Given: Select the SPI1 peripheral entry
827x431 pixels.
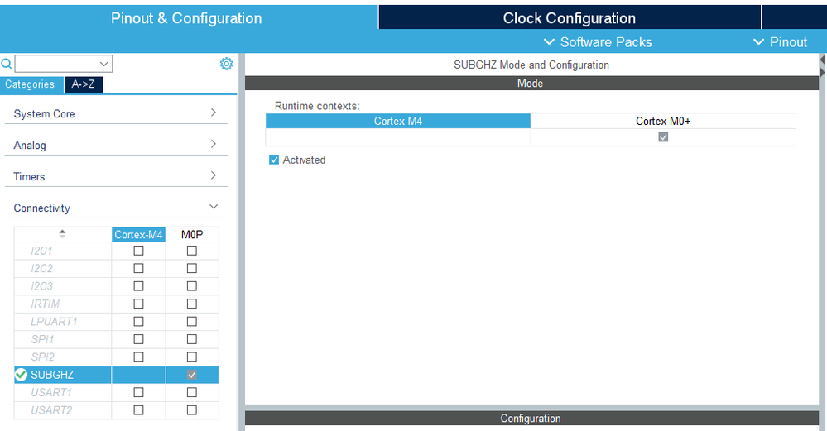Looking at the screenshot, I should coord(42,339).
